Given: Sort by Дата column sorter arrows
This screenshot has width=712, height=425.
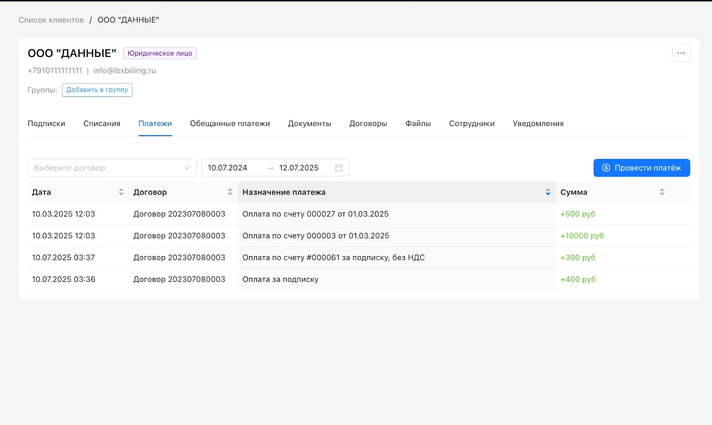Looking at the screenshot, I should tap(121, 192).
